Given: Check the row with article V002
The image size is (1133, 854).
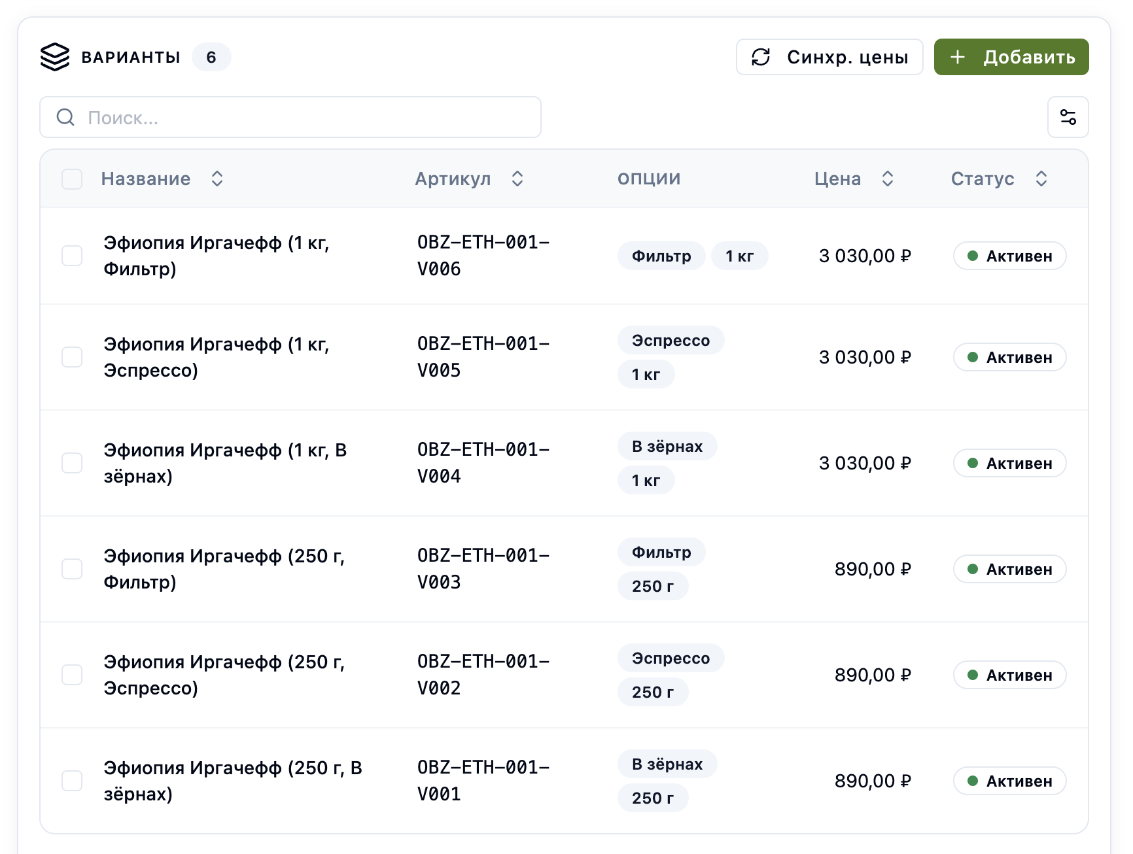Looking at the screenshot, I should (x=72, y=675).
